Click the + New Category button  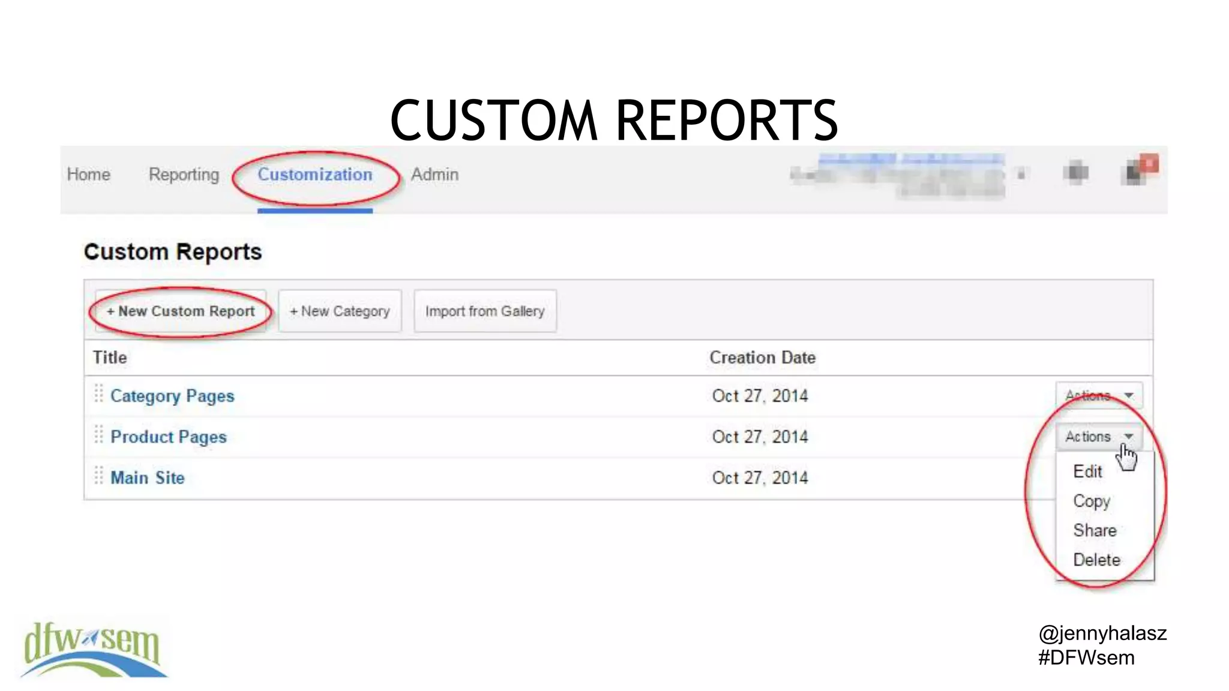pyautogui.click(x=340, y=311)
